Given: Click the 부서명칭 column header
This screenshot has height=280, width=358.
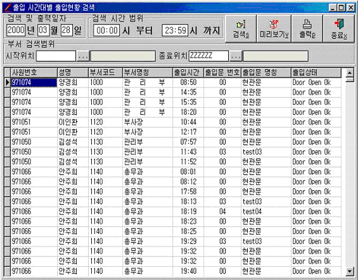Looking at the screenshot, I should (148, 73).
